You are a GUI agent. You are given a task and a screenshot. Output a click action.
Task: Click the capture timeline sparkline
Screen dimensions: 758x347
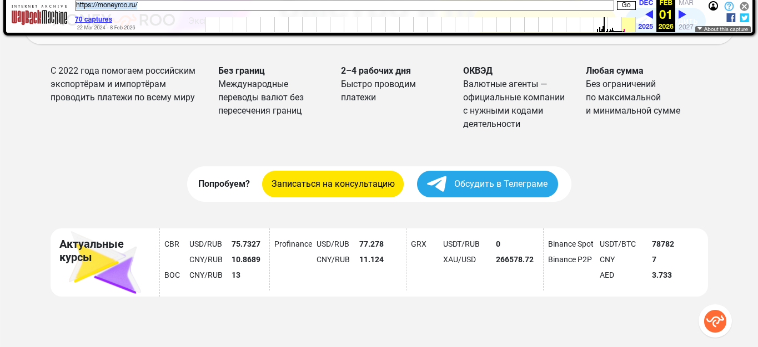click(420, 24)
